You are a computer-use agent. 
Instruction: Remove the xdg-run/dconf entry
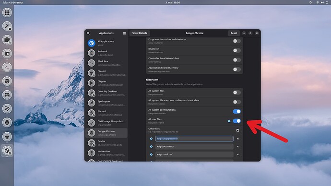click(238, 154)
